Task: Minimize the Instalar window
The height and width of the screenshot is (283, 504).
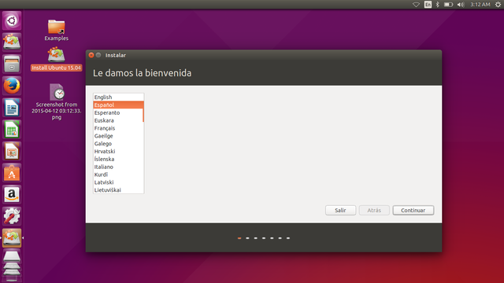Action: coord(98,55)
